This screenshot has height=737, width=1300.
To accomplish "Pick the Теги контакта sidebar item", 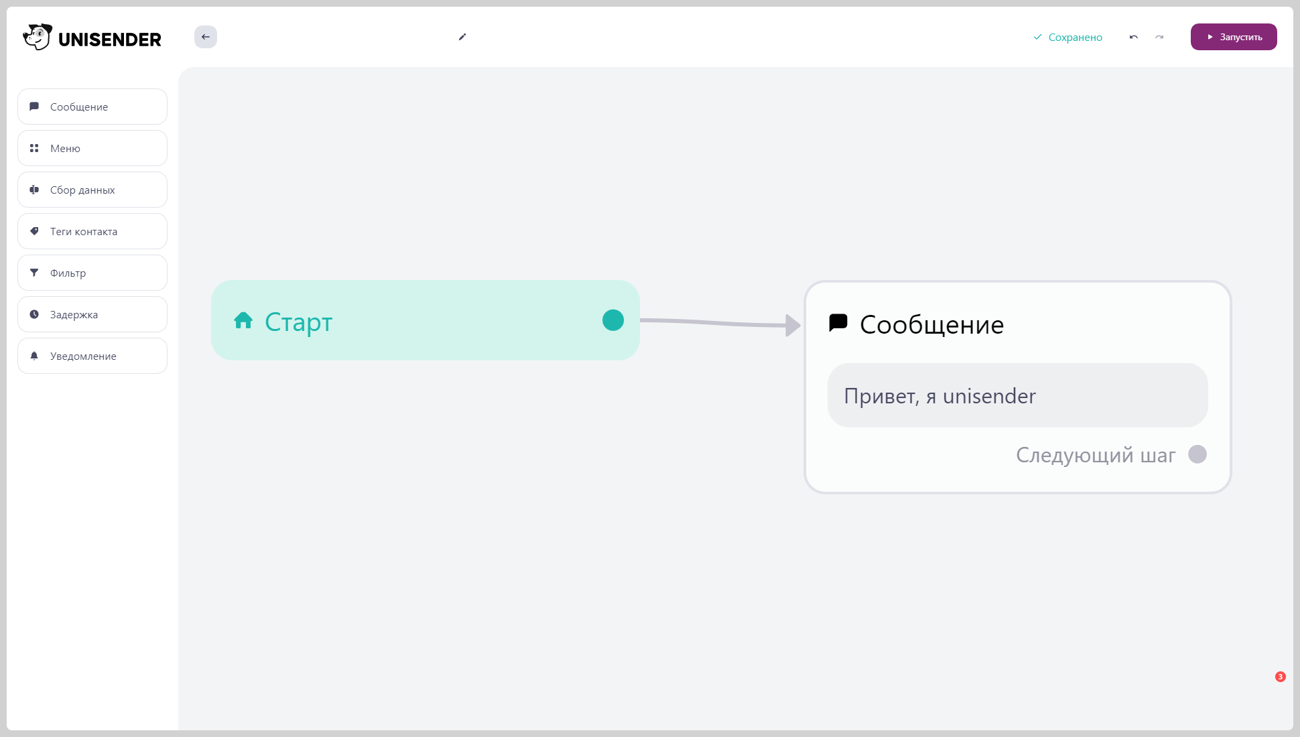I will tap(92, 231).
